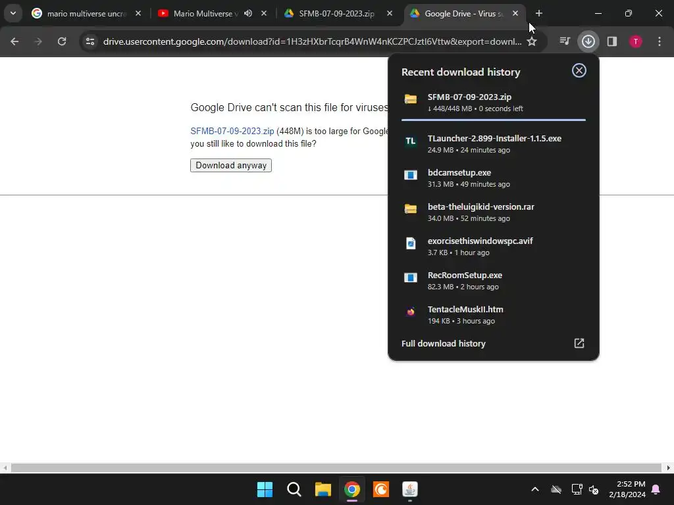The width and height of the screenshot is (674, 505).
Task: Click the address bar URL field
Action: (x=312, y=41)
